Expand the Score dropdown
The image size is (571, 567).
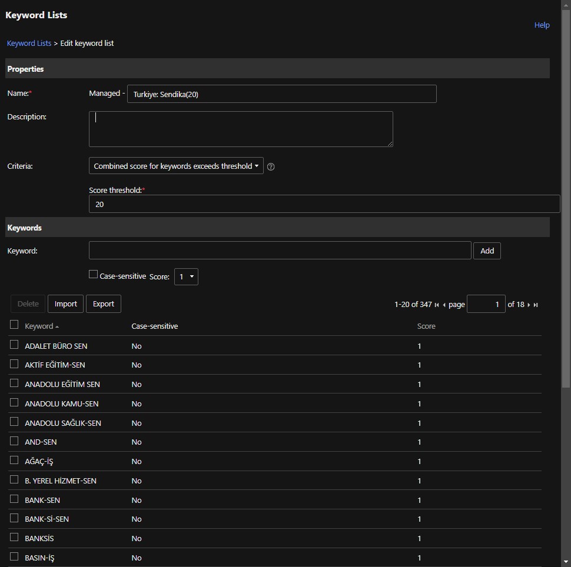pos(186,276)
